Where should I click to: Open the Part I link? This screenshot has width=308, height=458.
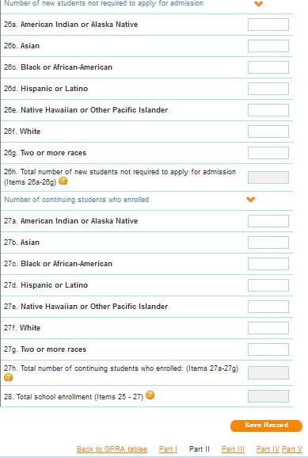pos(168,449)
